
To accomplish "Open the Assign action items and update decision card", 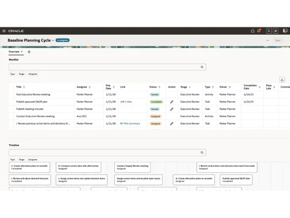I will point(82,180).
